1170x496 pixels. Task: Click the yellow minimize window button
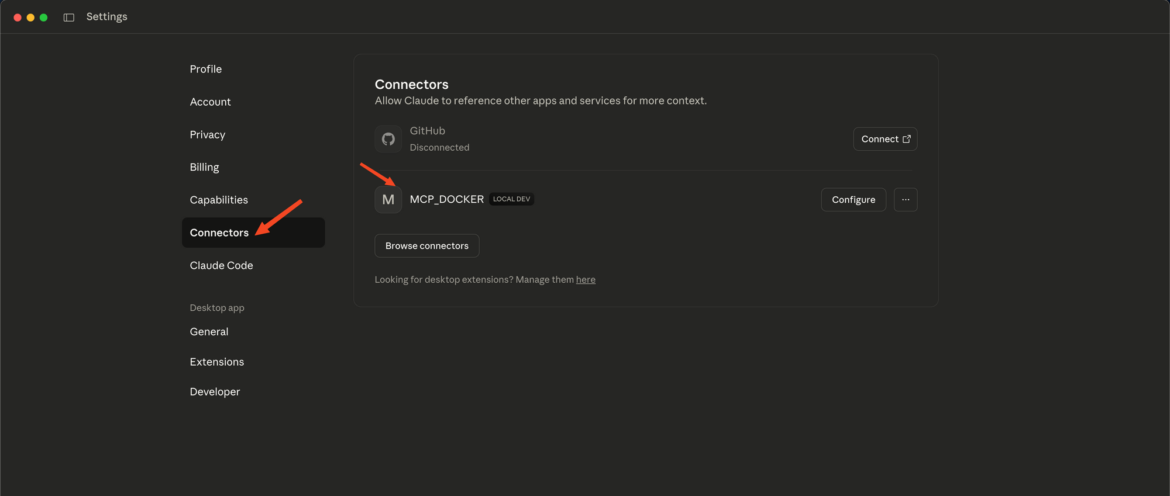tap(30, 18)
